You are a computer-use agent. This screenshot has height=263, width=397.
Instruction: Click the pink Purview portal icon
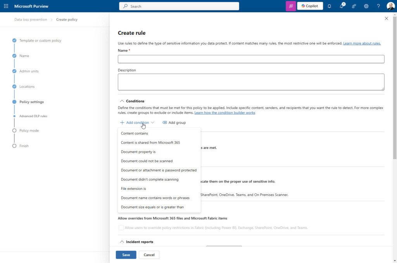(291, 6)
